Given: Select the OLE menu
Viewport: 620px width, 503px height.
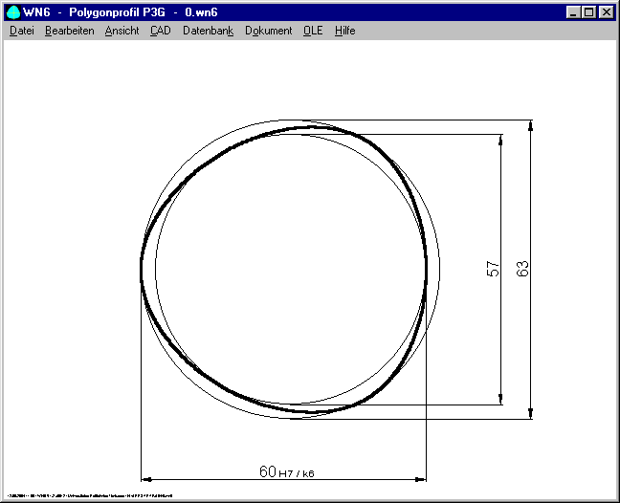Looking at the screenshot, I should [313, 31].
